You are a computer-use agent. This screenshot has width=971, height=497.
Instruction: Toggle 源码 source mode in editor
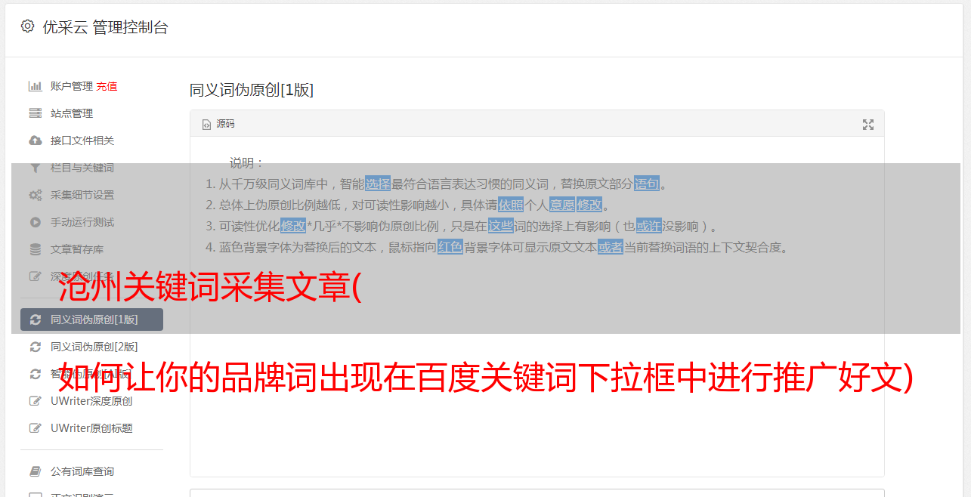[x=218, y=124]
